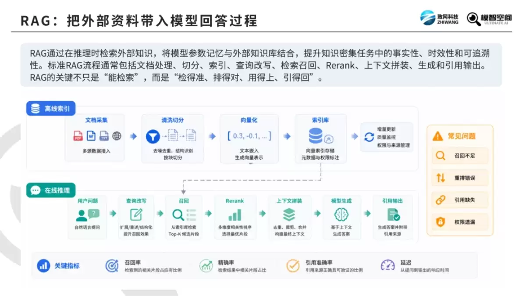Viewport: 526px width, 296px height.
Task: Click the vector sample [ 0.3, -0.1, ... ]
Action: [249, 136]
